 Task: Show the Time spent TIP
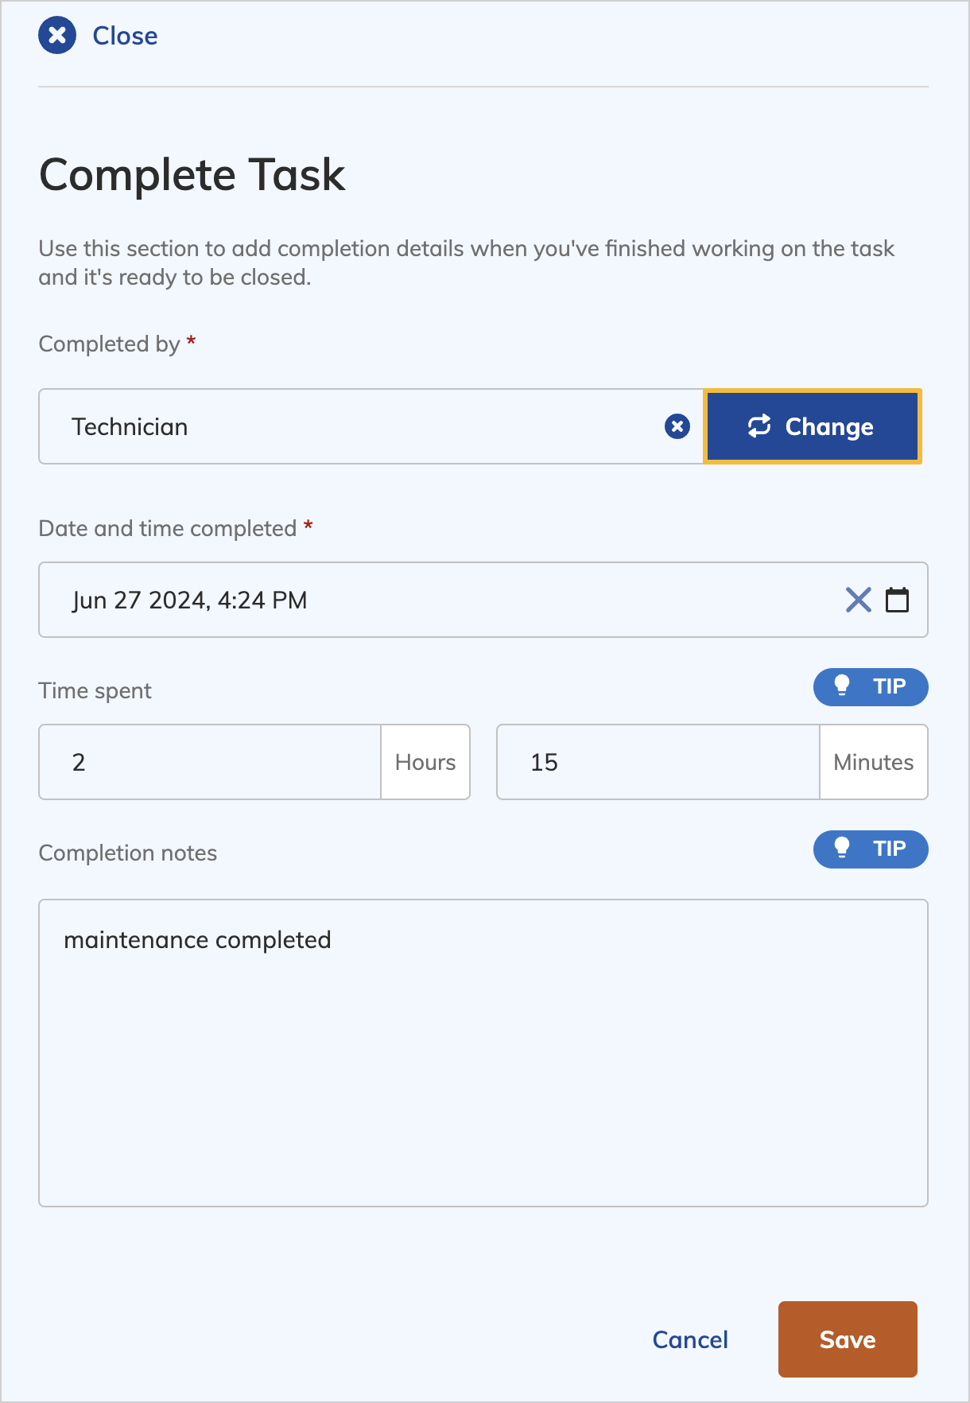click(871, 686)
